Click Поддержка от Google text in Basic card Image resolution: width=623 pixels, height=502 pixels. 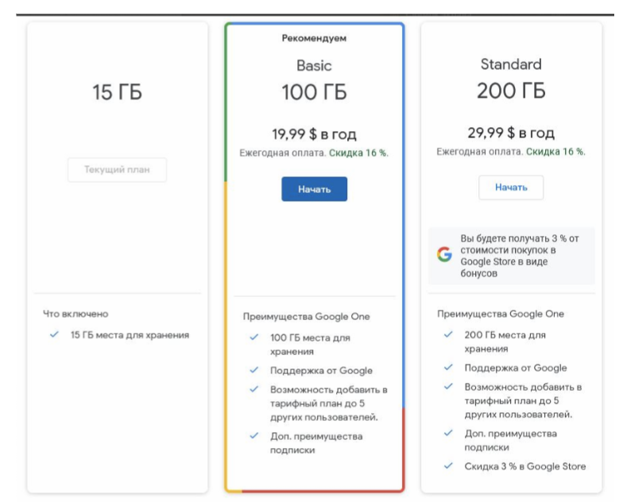[x=321, y=370]
